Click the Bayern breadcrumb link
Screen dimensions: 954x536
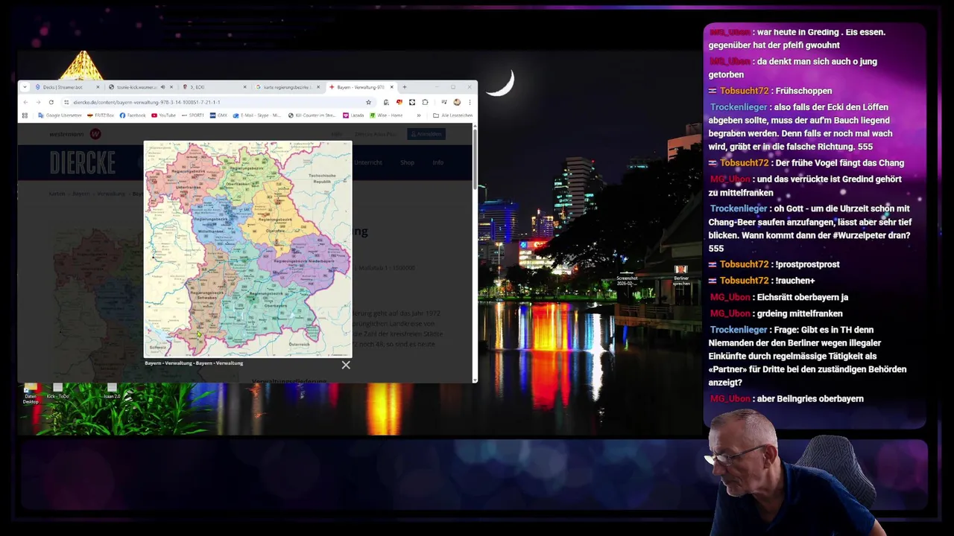pyautogui.click(x=81, y=194)
